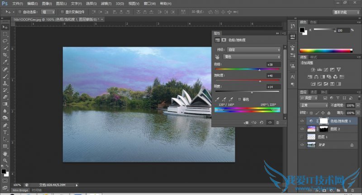Select the Lasso tool

(5, 41)
